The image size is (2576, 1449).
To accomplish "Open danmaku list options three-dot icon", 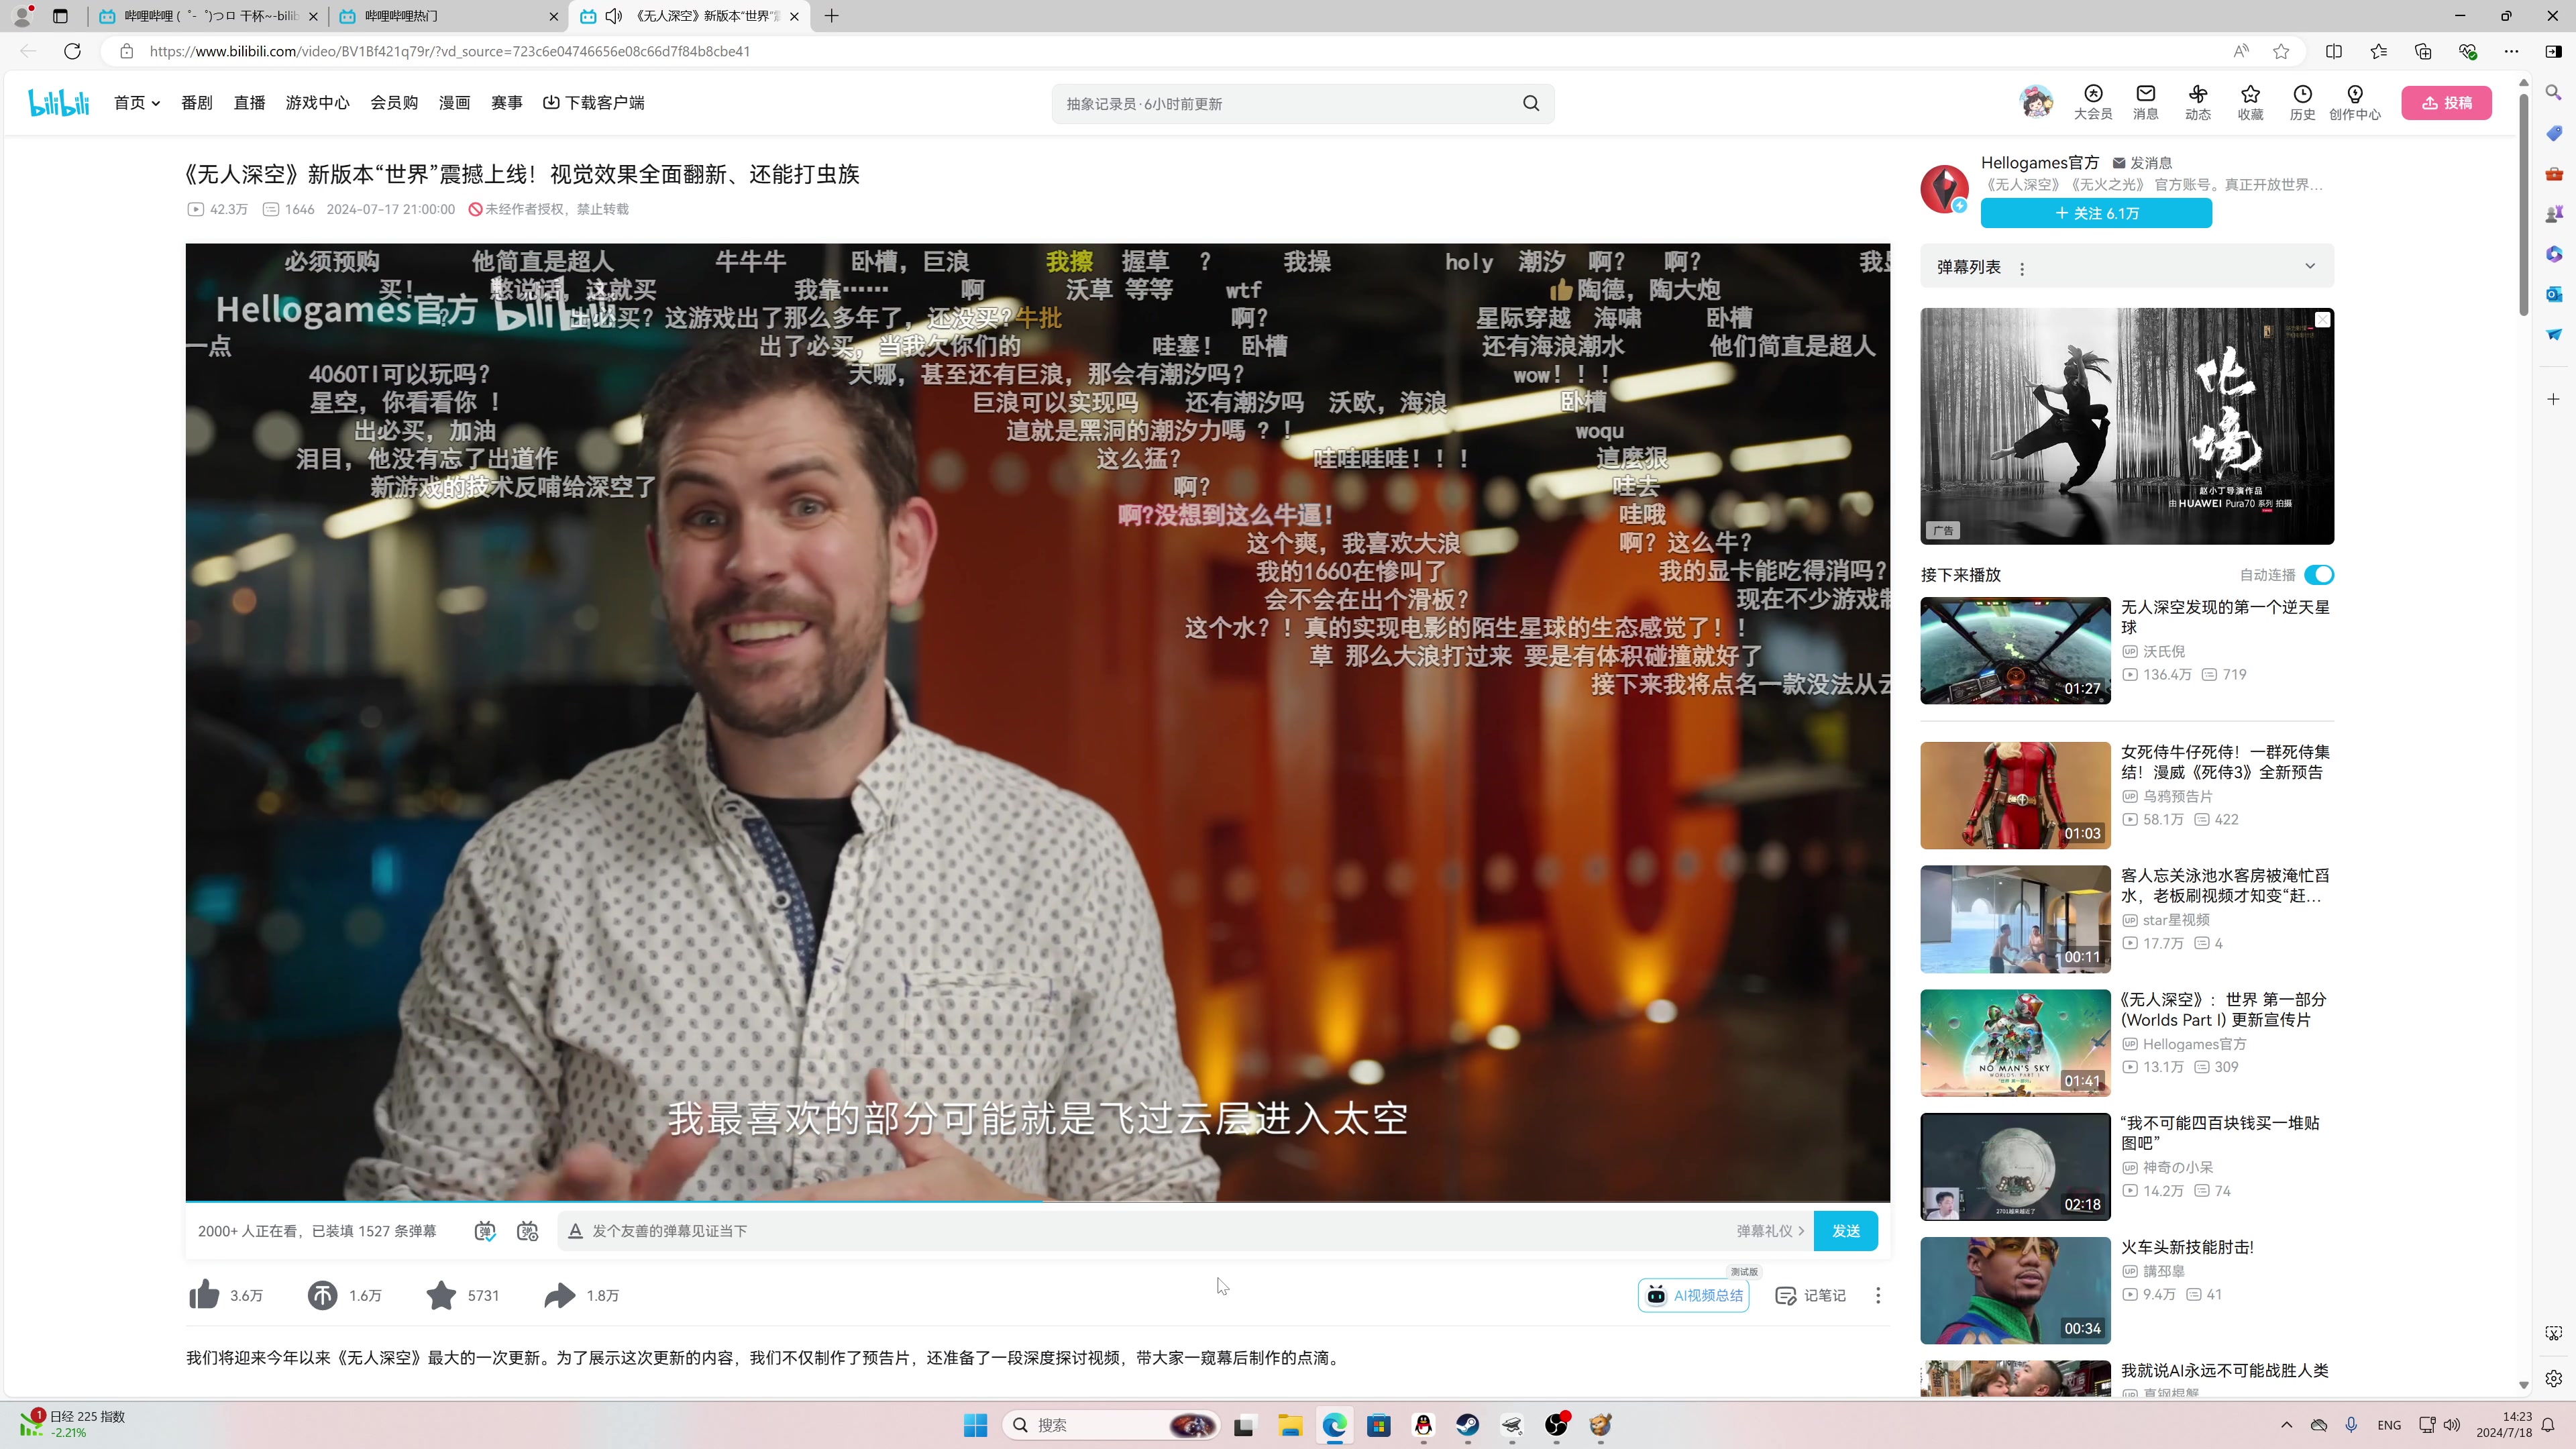I will [x=2022, y=268].
